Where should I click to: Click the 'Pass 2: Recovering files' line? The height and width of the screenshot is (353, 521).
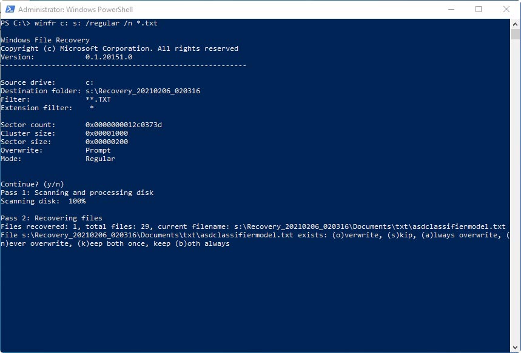pos(52,218)
